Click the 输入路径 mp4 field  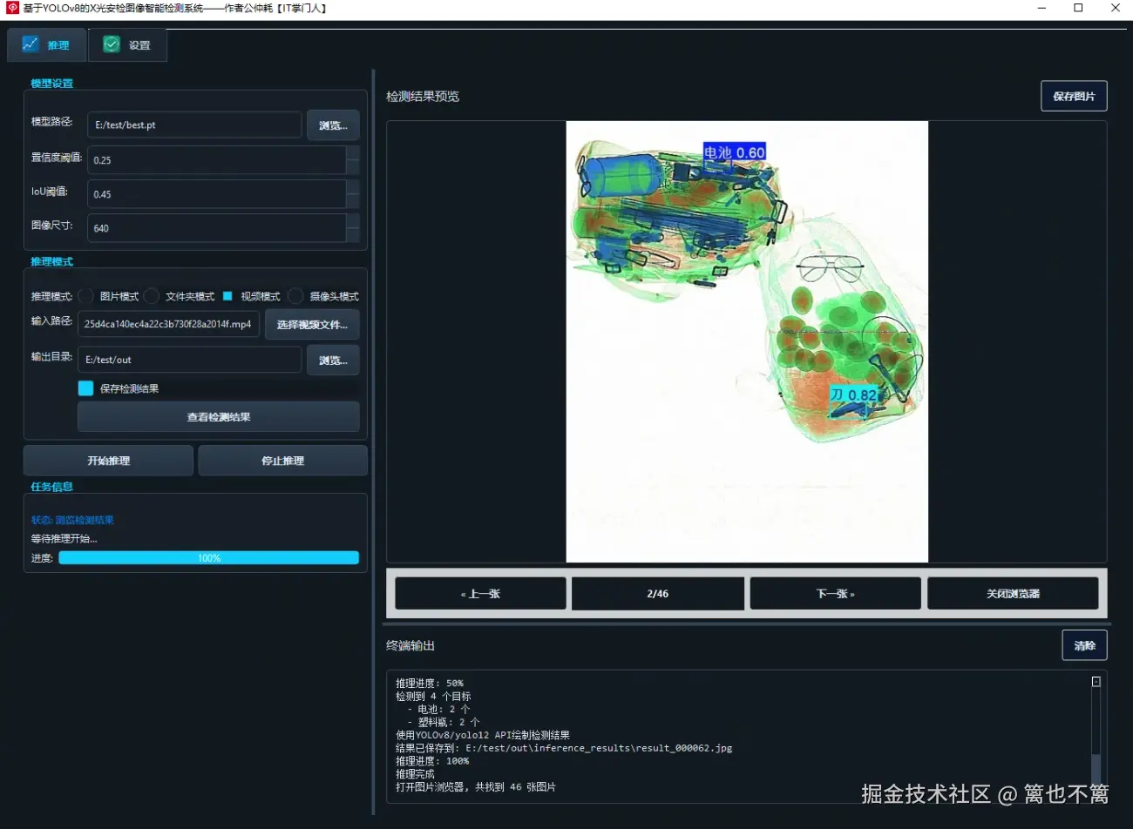(168, 324)
